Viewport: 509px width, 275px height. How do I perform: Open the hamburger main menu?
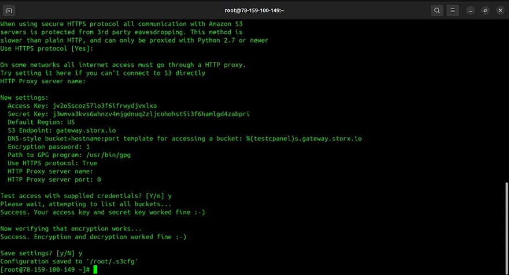(x=453, y=10)
